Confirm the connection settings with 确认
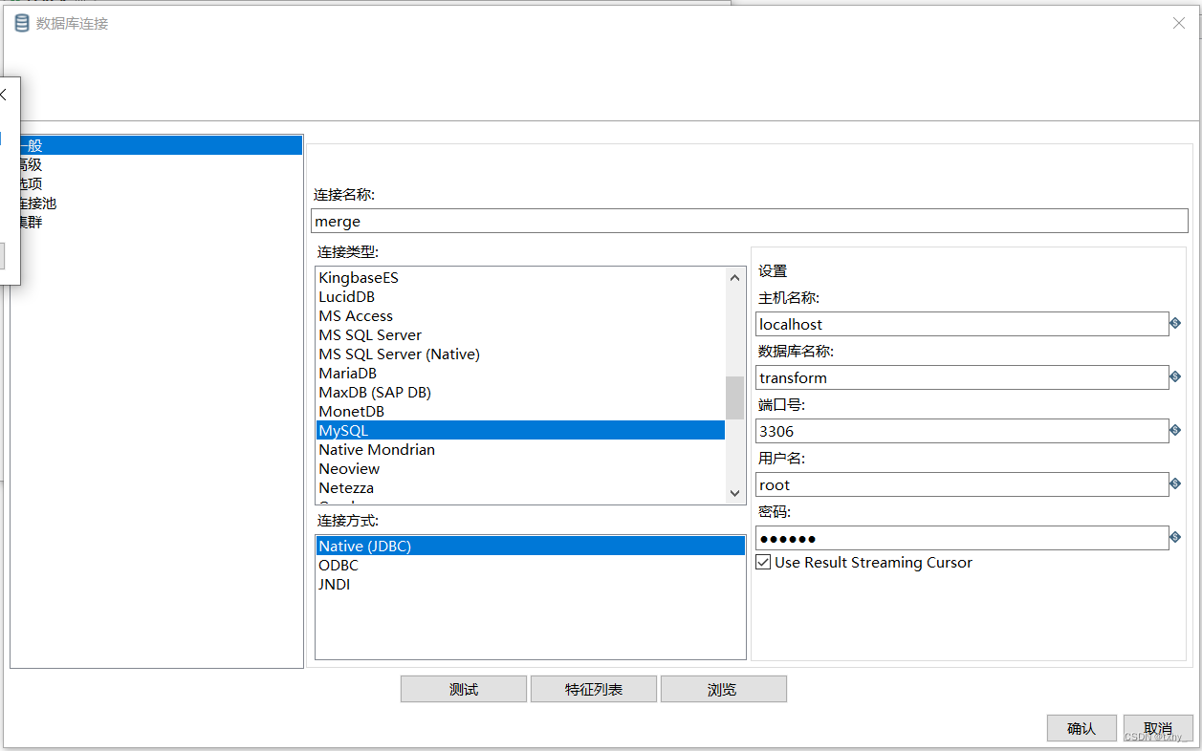 pos(1082,727)
